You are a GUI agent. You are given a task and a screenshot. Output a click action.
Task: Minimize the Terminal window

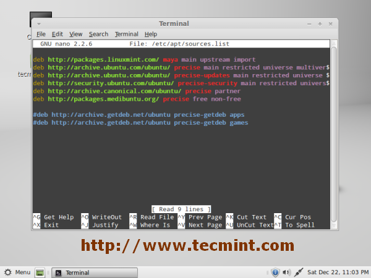tap(309, 24)
